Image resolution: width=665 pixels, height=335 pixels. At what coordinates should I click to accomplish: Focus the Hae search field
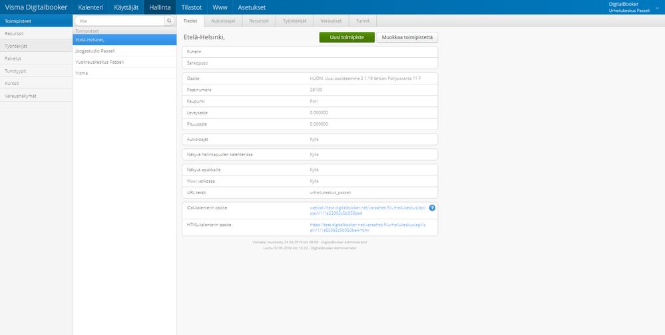click(120, 21)
